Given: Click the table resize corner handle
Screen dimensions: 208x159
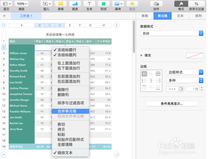Looking at the screenshot, I should [116, 154].
